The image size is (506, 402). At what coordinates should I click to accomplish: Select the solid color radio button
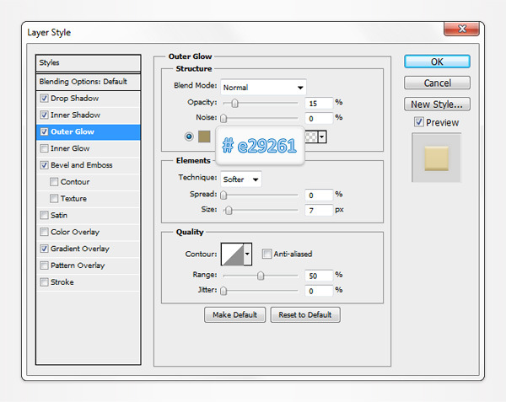click(x=191, y=137)
